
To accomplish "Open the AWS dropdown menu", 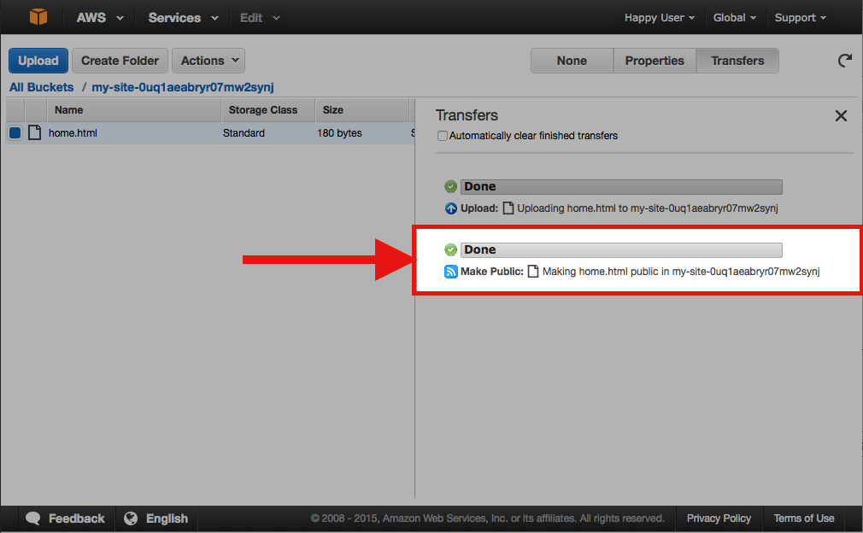I will tap(100, 18).
